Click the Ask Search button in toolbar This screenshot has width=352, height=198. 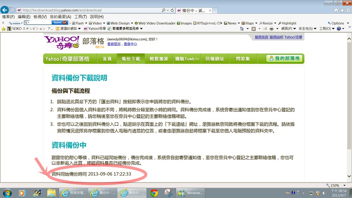60,23
